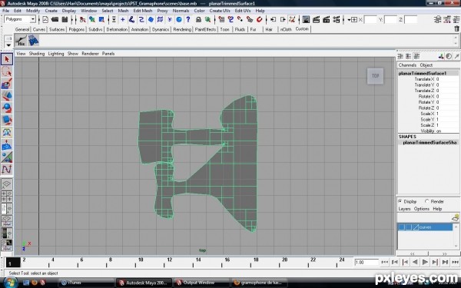Click the Open Scene icon
Image resolution: width=461 pixels, height=288 pixels.
coord(55,19)
